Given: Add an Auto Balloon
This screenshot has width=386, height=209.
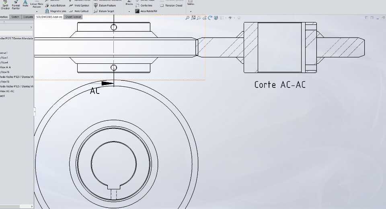Looking at the screenshot, I should [x=55, y=5].
